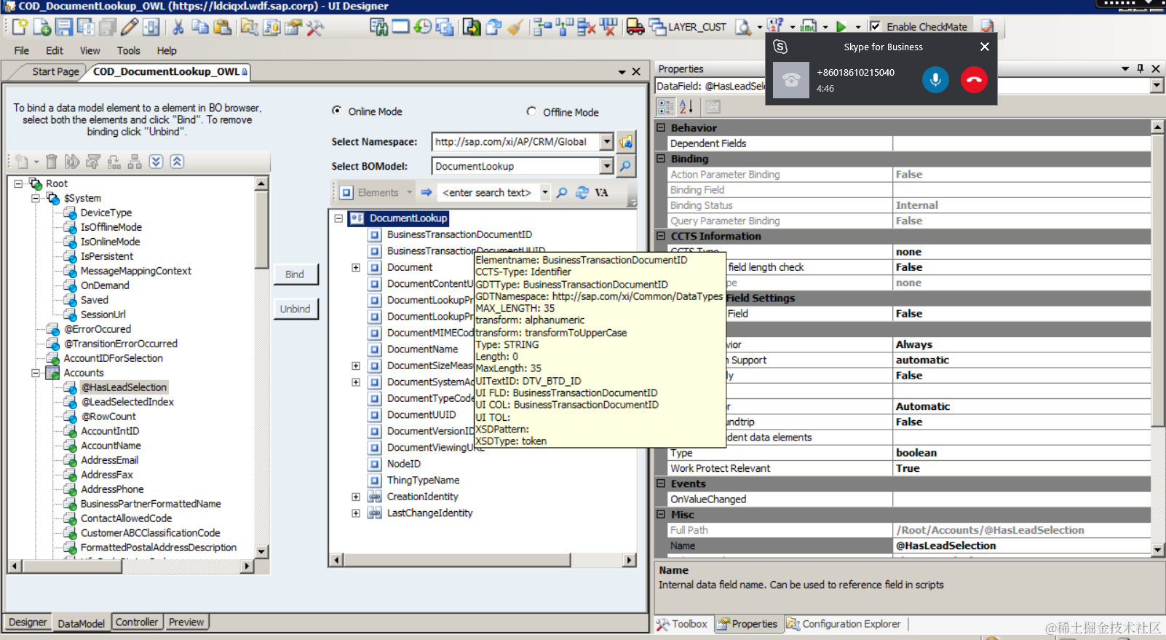Open the Toolbox panel tab

pyautogui.click(x=682, y=624)
